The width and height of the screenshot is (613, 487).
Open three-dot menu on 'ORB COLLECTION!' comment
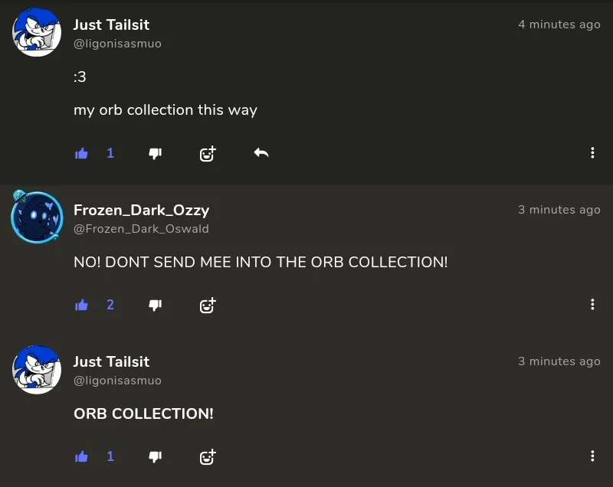pyautogui.click(x=592, y=456)
